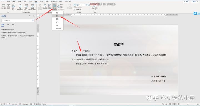This screenshot has width=200, height=106.
Task: Click the zoom slider in status bar
Action: pyautogui.click(x=188, y=104)
